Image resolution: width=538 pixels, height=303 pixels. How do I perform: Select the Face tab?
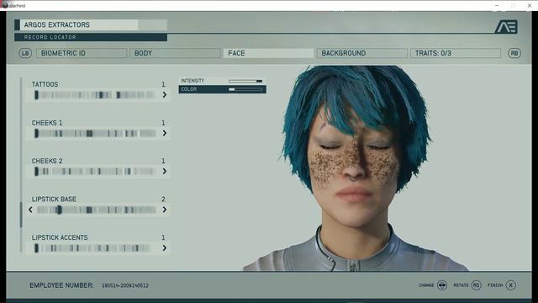pyautogui.click(x=268, y=53)
